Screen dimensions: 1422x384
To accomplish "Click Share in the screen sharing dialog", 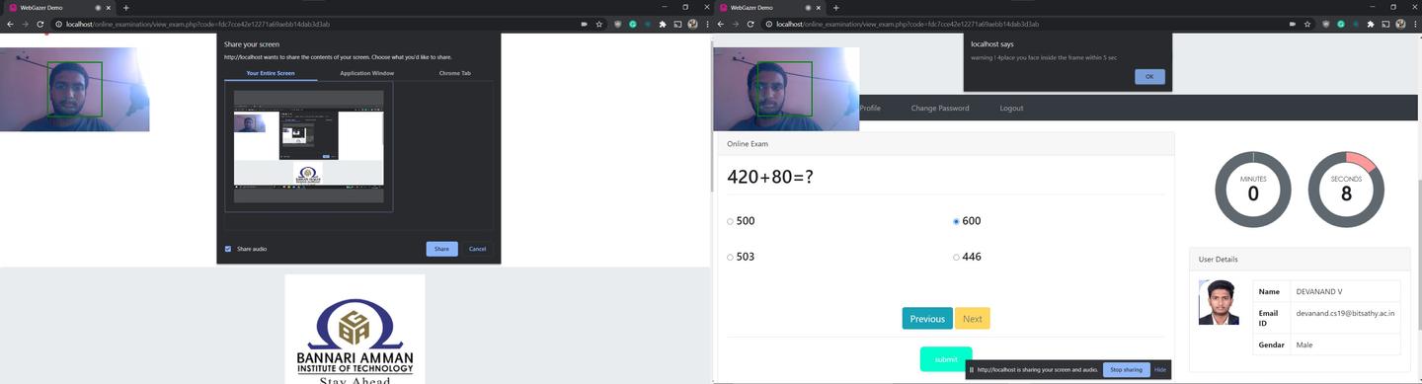I will [x=441, y=249].
